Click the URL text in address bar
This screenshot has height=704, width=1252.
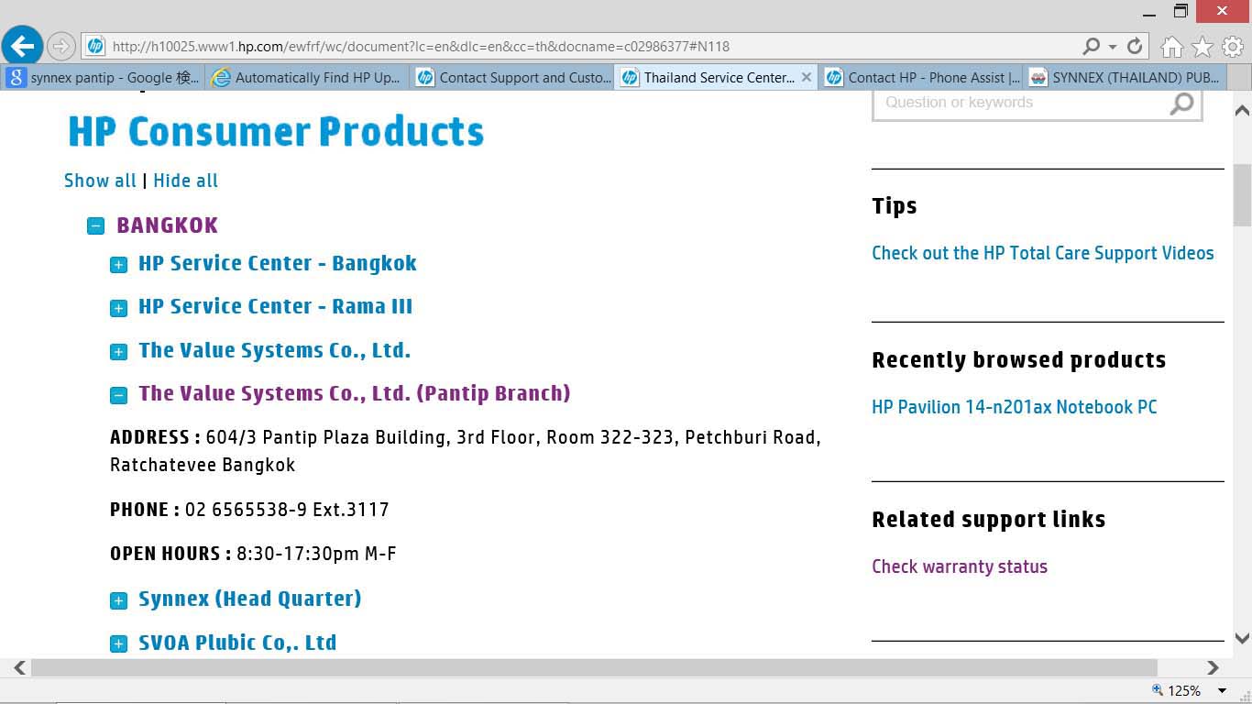point(421,46)
